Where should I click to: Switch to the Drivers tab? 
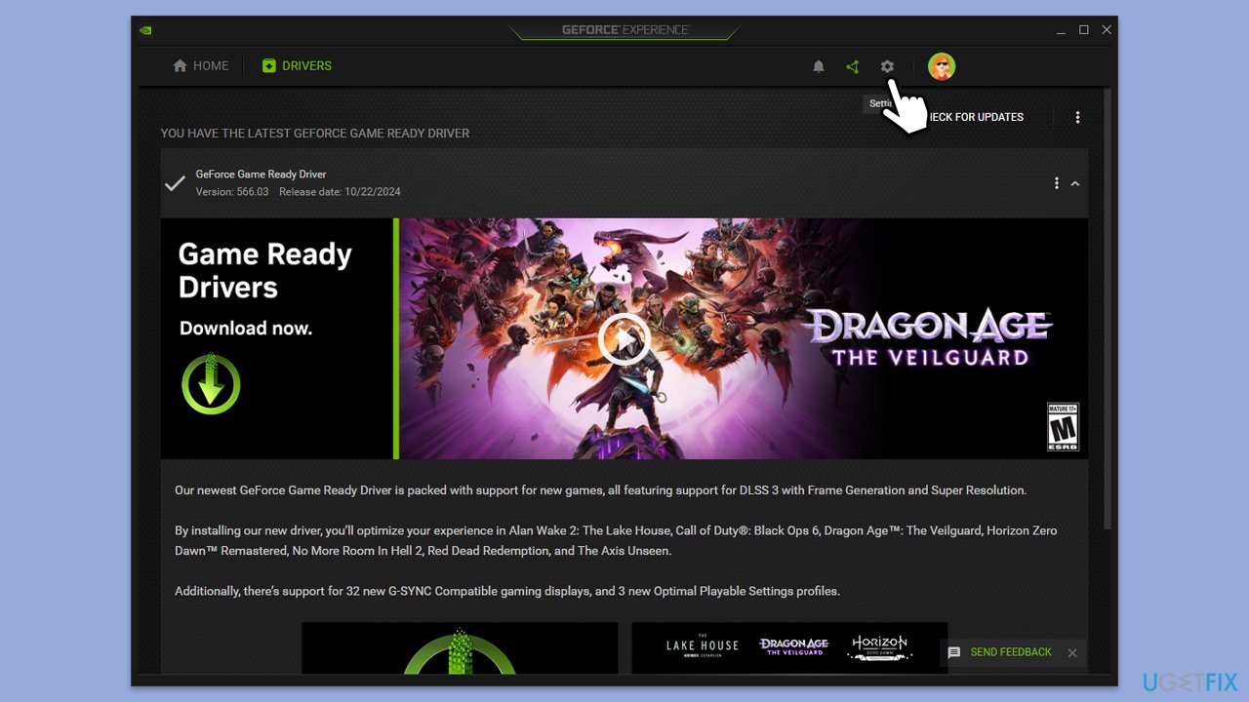pyautogui.click(x=297, y=66)
